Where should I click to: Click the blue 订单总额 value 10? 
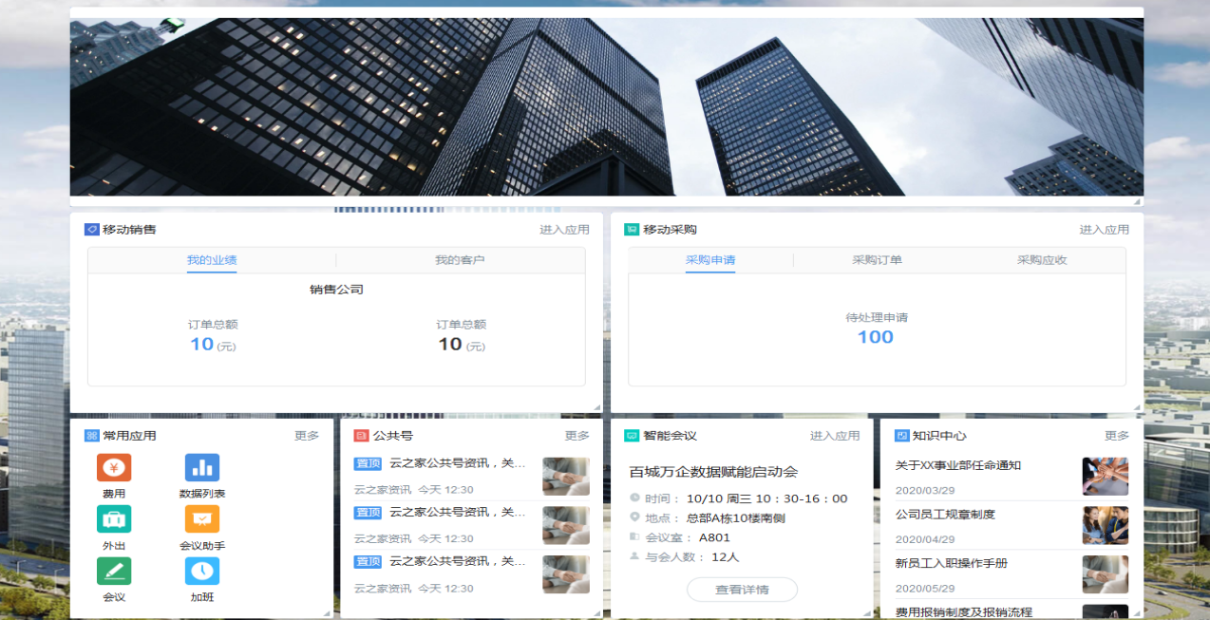point(202,345)
